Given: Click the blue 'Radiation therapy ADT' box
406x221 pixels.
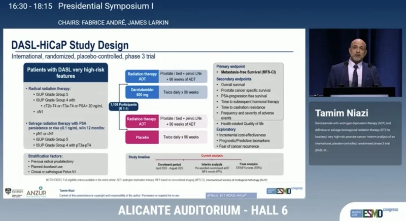Looking at the screenshot, I should pyautogui.click(x=142, y=77).
